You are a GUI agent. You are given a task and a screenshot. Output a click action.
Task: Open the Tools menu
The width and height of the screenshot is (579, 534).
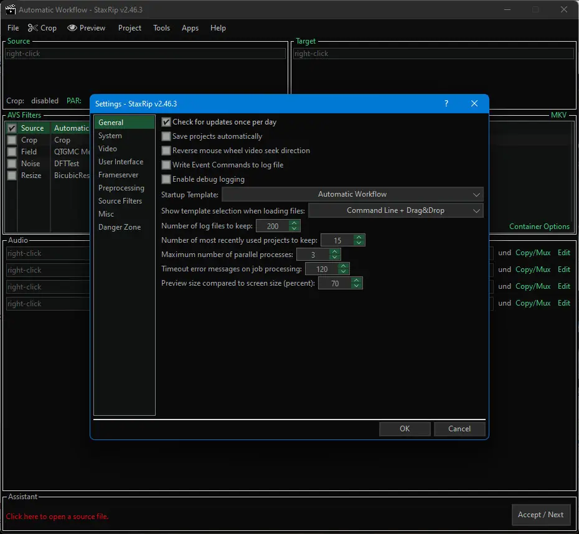tap(161, 28)
